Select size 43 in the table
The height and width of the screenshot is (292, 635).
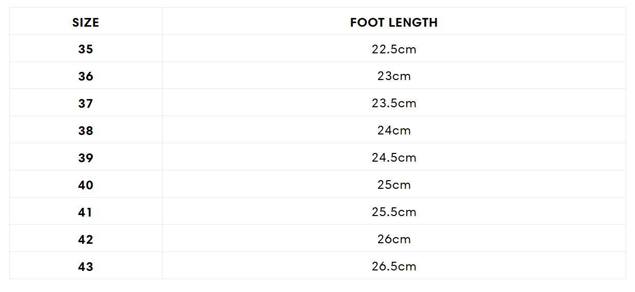[86, 267]
